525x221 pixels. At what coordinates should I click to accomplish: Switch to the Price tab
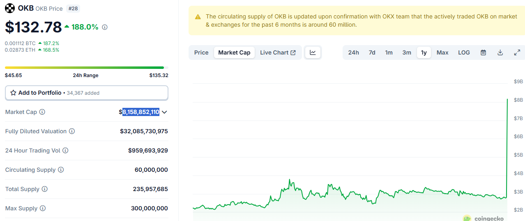[x=201, y=52]
